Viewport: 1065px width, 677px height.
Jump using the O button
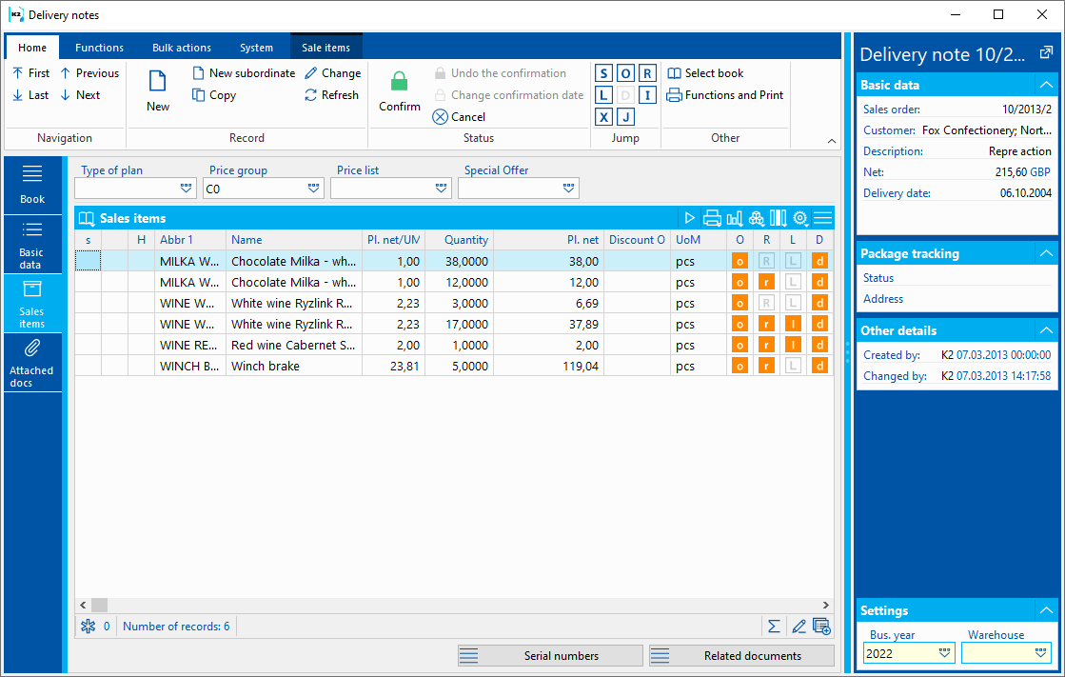625,73
